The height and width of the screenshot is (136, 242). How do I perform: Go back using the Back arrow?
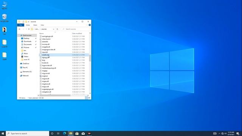(19, 29)
